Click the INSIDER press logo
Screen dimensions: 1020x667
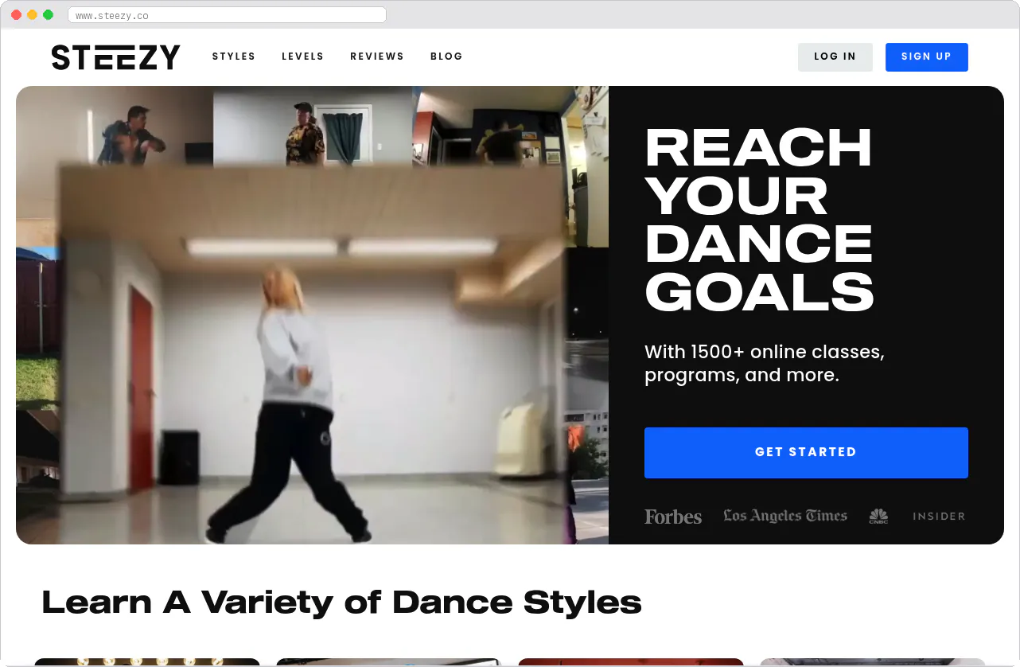point(938,516)
